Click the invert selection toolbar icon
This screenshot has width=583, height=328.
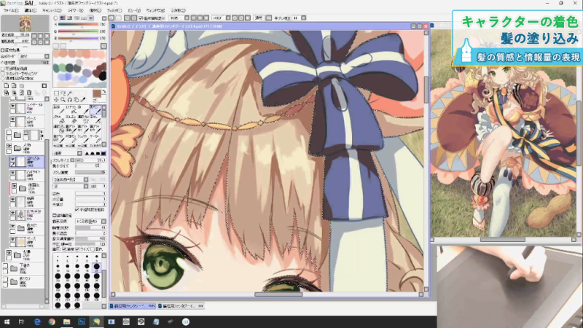134,17
